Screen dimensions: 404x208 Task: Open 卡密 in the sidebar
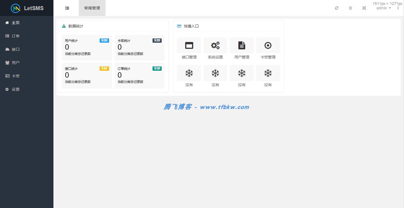click(x=27, y=76)
